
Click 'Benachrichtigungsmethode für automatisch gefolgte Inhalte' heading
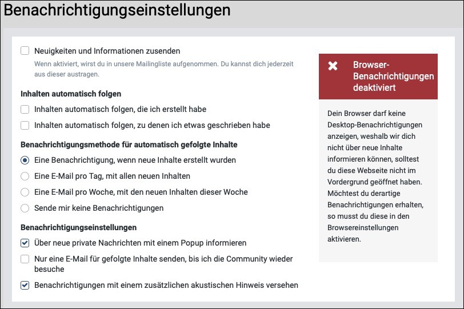pyautogui.click(x=129, y=145)
